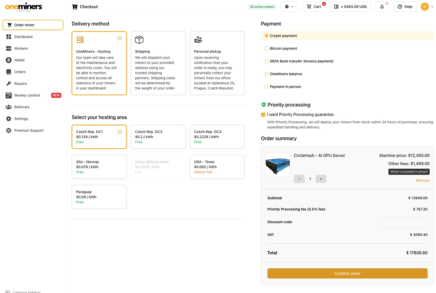The width and height of the screenshot is (436, 293).
Task: Open Dashboard in the sidebar
Action: [33, 37]
